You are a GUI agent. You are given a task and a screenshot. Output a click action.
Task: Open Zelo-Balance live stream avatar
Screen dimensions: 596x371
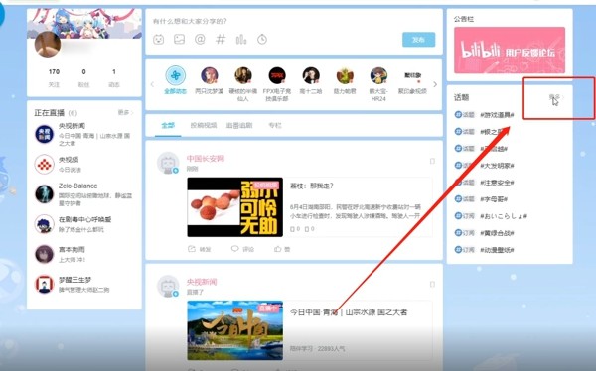point(44,194)
